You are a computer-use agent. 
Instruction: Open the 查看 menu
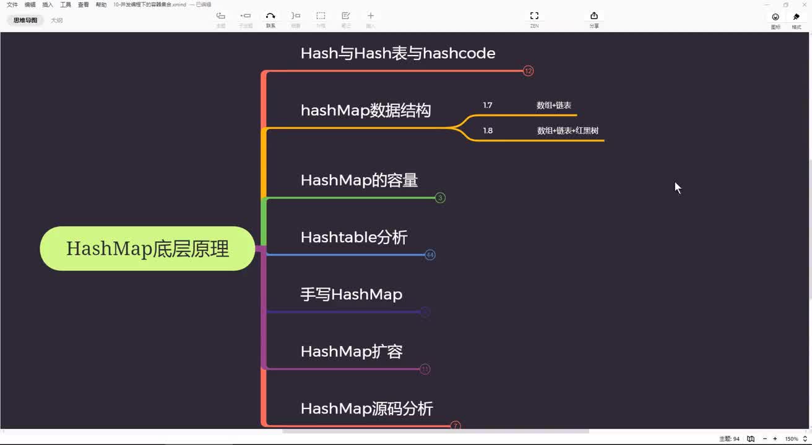click(x=84, y=4)
